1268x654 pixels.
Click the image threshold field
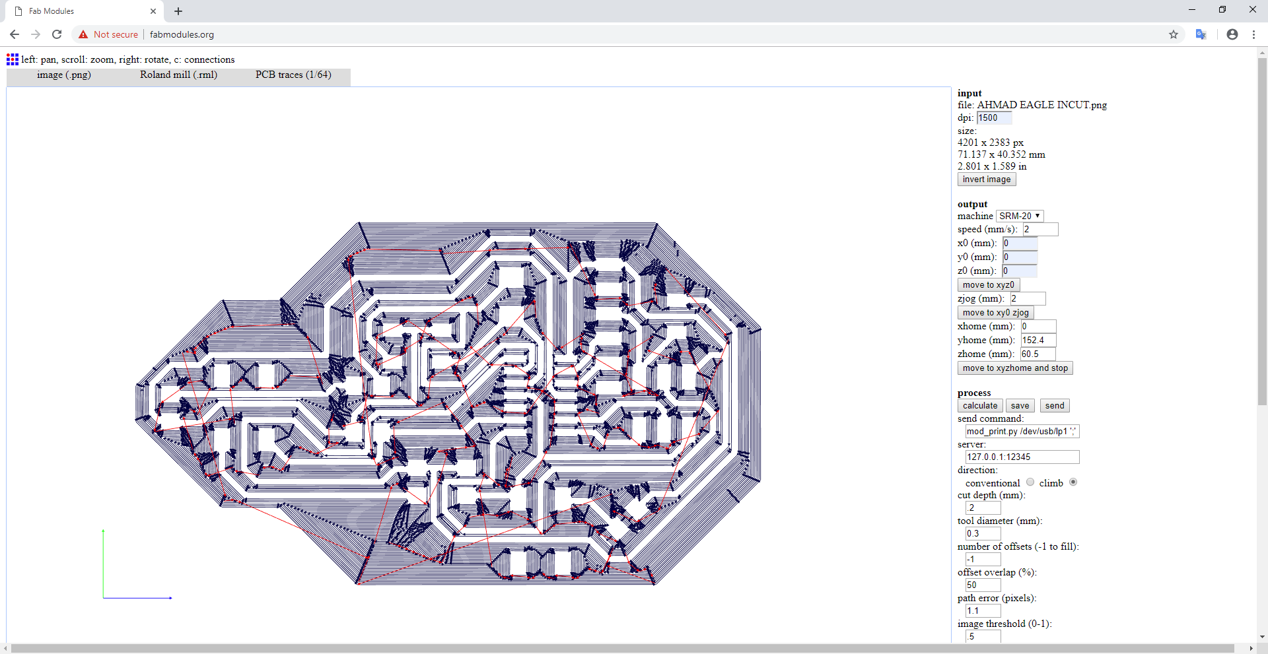click(x=983, y=636)
